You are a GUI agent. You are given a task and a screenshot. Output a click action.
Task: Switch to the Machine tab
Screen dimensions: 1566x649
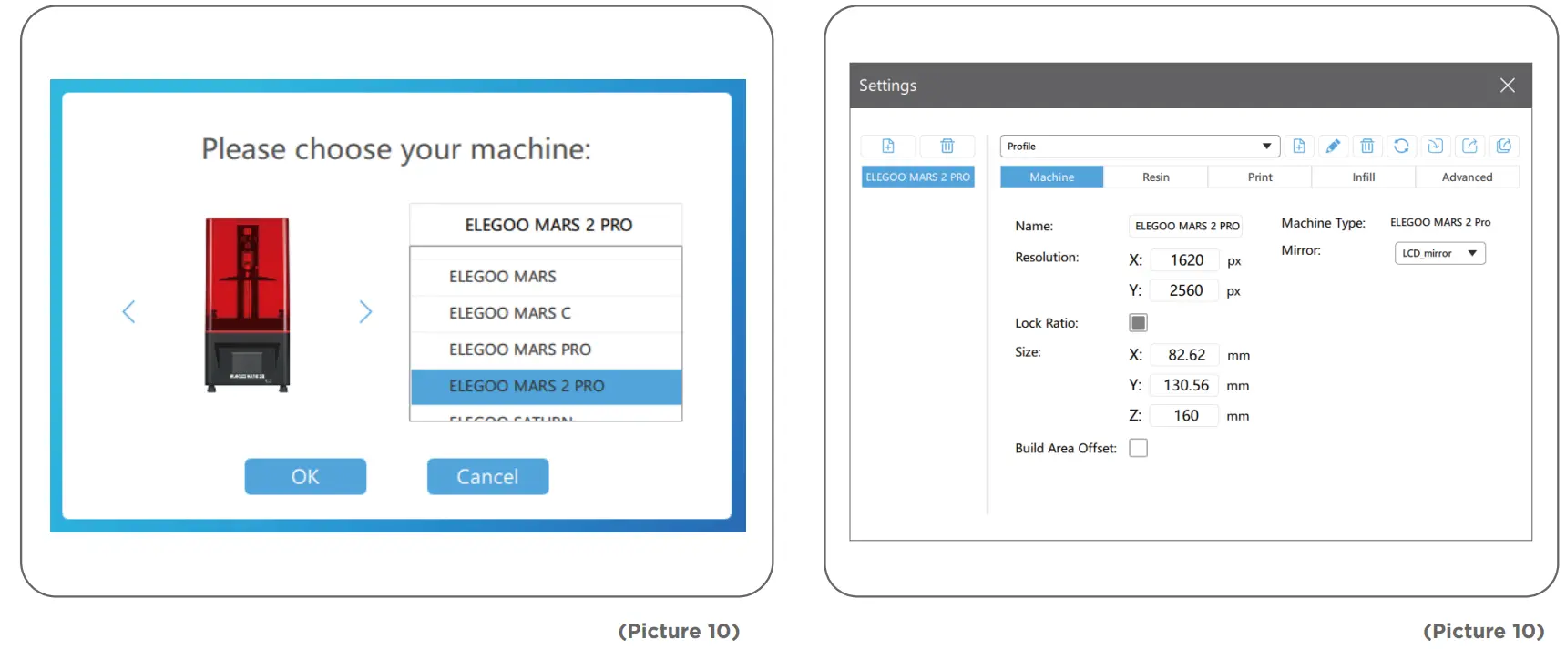(1051, 177)
